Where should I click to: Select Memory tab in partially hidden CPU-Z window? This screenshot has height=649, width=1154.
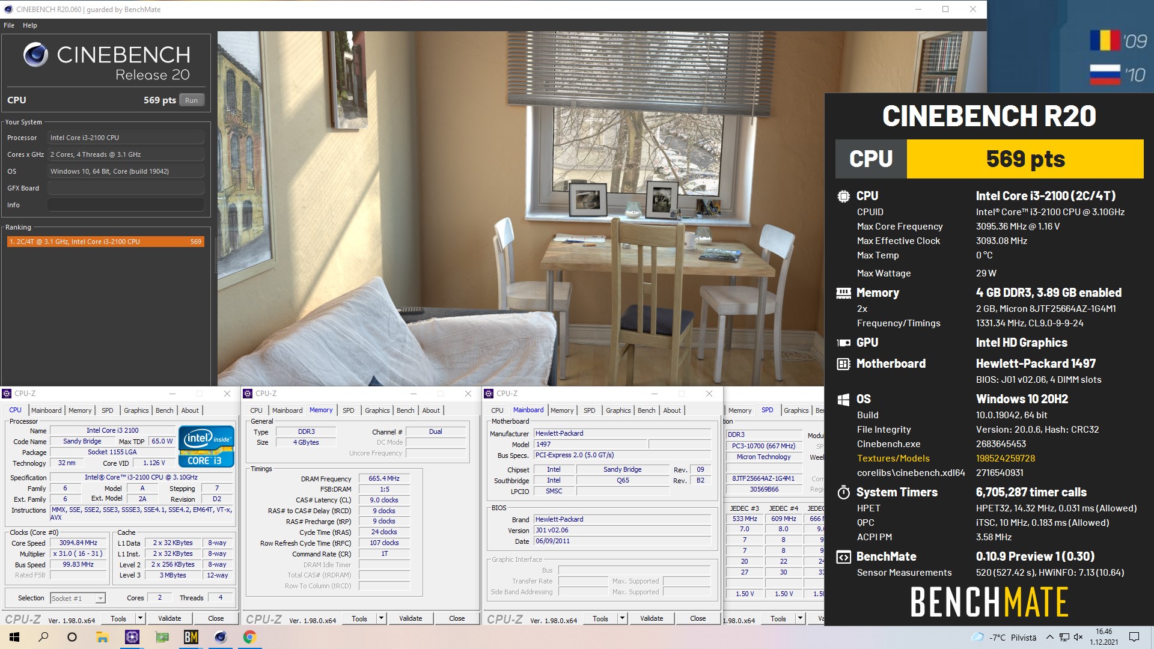pyautogui.click(x=740, y=410)
